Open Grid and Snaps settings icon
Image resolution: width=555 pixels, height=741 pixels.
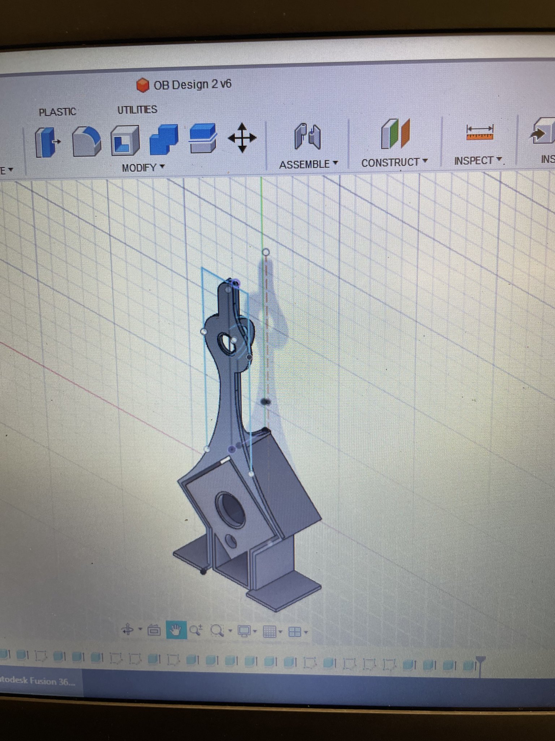tap(270, 631)
